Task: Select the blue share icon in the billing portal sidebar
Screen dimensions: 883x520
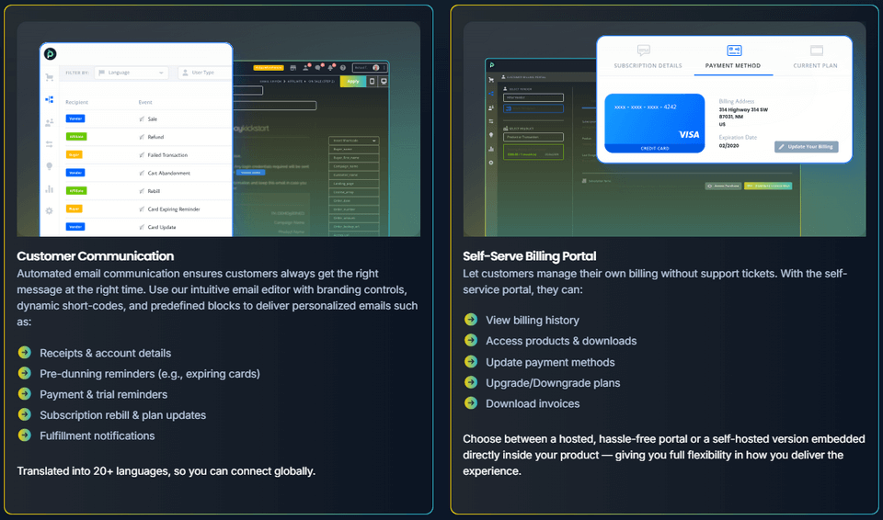Action: [x=491, y=94]
